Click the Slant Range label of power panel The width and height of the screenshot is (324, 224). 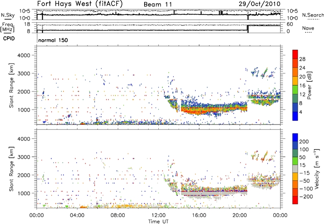(x=11, y=85)
